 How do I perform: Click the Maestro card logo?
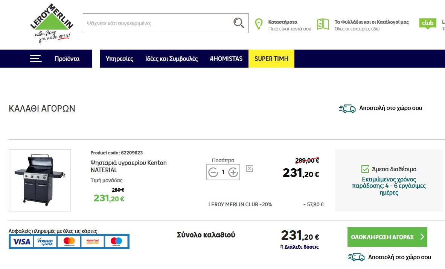pyautogui.click(x=116, y=242)
